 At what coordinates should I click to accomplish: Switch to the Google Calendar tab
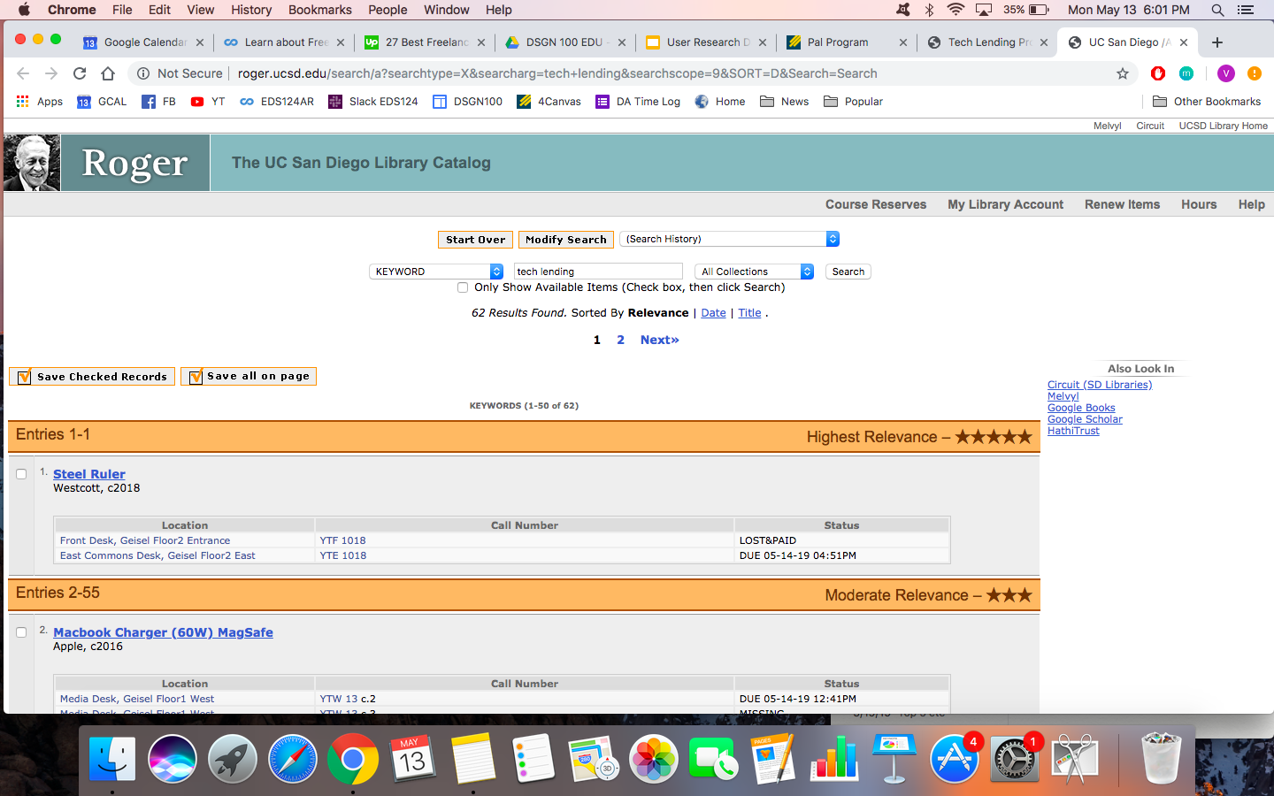click(142, 42)
